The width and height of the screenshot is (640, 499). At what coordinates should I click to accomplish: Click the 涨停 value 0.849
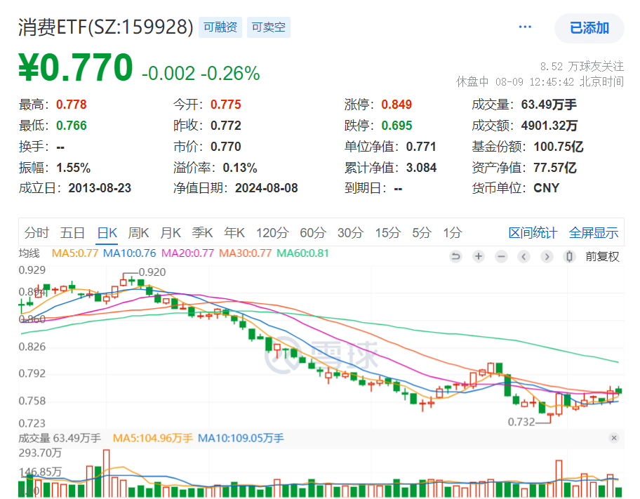[x=396, y=105]
